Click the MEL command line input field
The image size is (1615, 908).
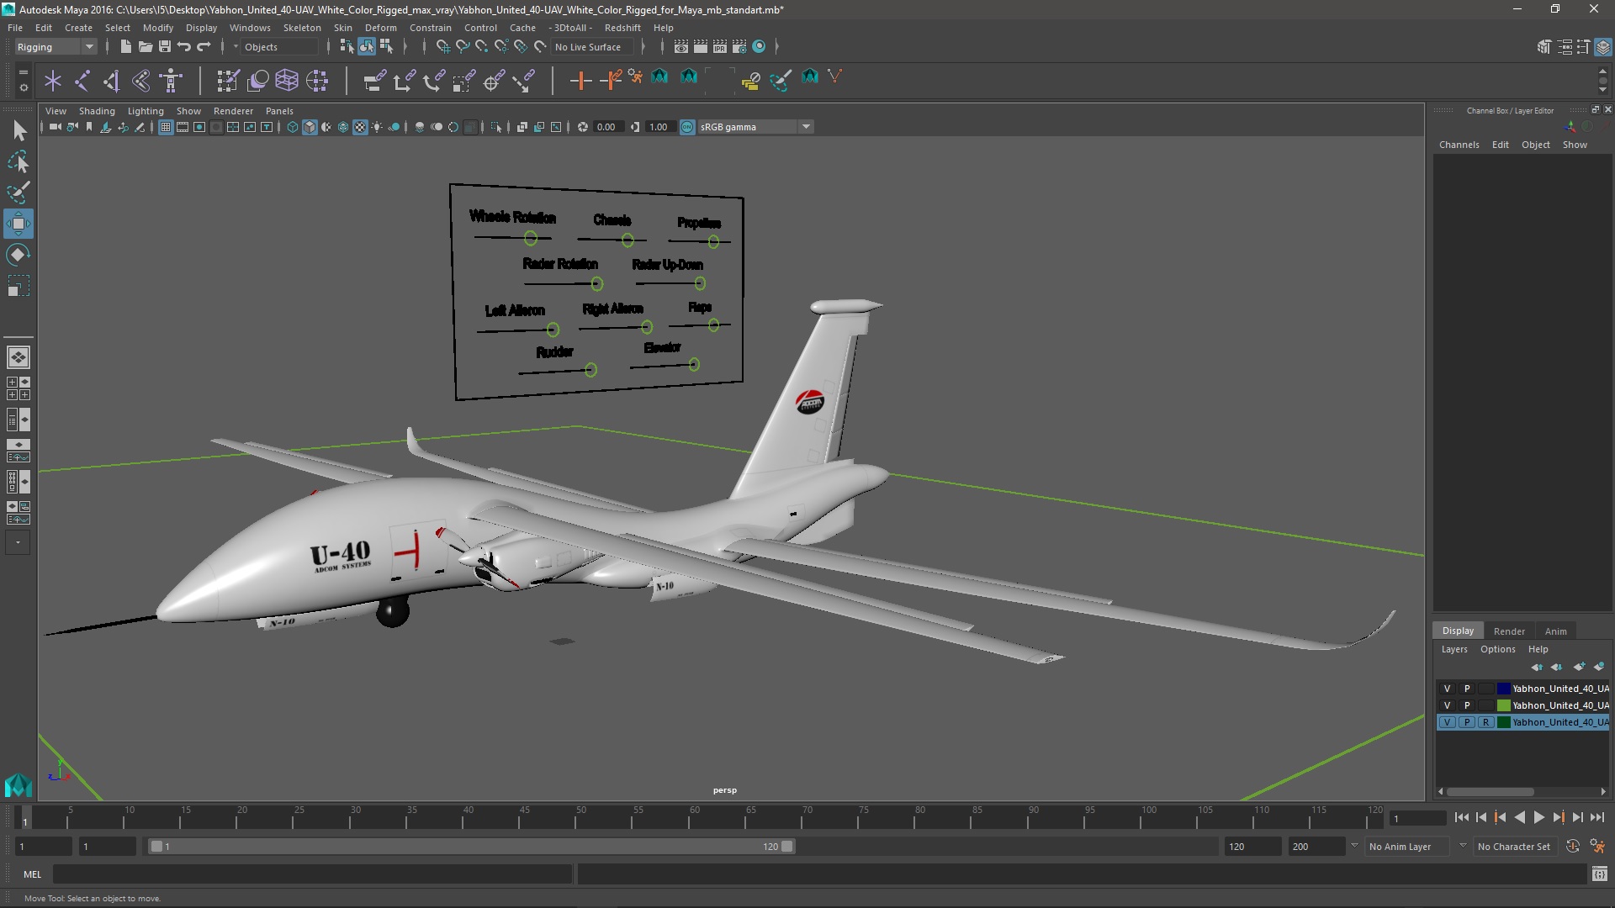click(x=312, y=874)
